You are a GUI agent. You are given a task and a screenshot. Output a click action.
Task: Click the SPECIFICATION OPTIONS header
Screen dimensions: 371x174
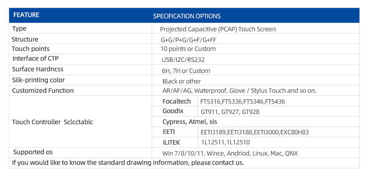tap(187, 16)
